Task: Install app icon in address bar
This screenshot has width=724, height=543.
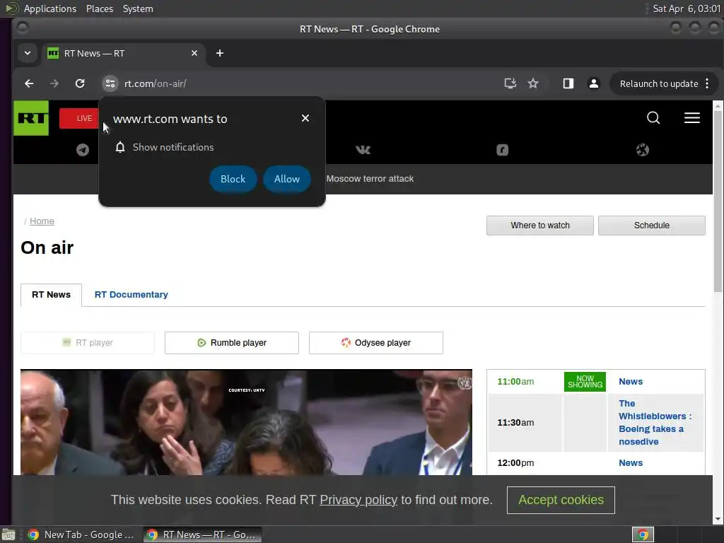Action: [x=510, y=83]
